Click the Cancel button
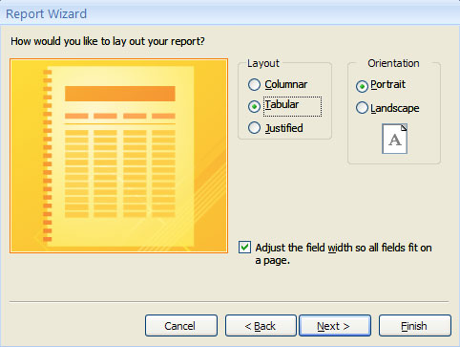The width and height of the screenshot is (460, 347). coord(181,326)
